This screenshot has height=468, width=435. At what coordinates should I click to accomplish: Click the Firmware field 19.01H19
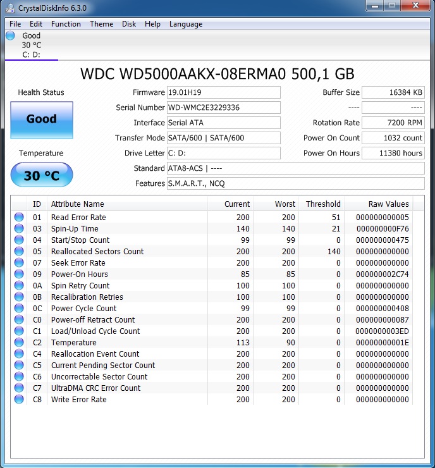[223, 92]
